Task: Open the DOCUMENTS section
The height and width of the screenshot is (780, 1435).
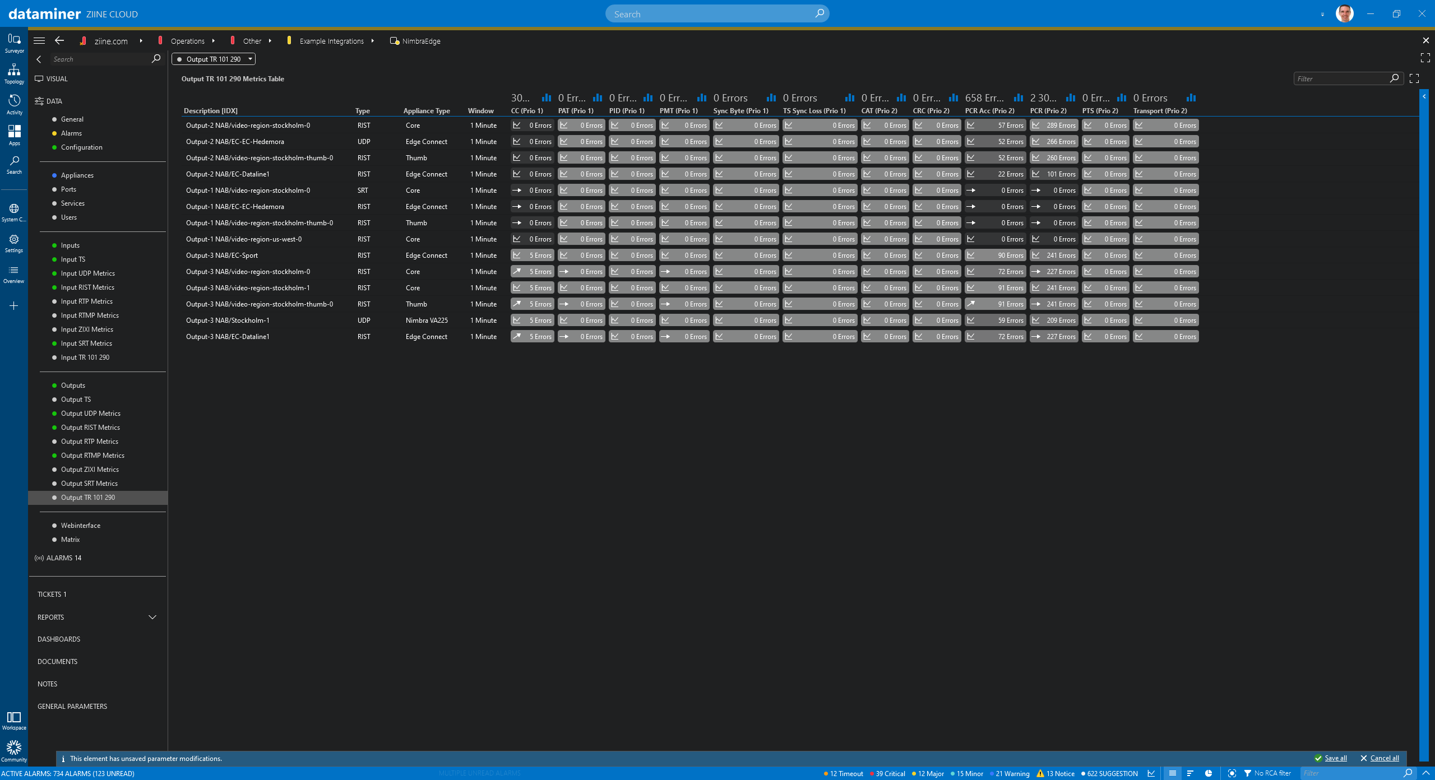Action: [58, 662]
